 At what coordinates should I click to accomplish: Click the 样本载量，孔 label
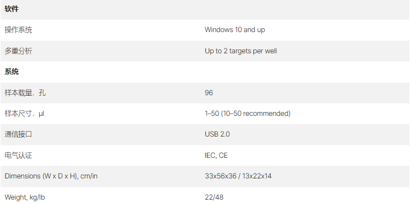[x=25, y=92]
